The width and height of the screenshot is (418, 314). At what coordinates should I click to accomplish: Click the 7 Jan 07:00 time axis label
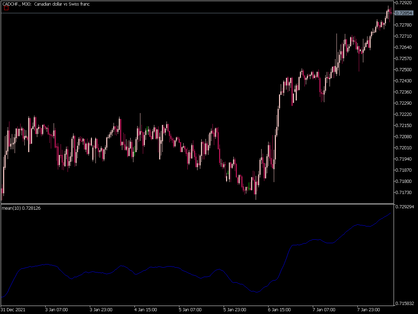pos(324,309)
